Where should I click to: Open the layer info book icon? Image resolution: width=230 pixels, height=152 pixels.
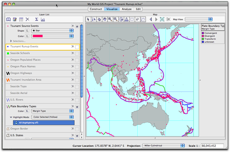pyautogui.click(x=8, y=19)
